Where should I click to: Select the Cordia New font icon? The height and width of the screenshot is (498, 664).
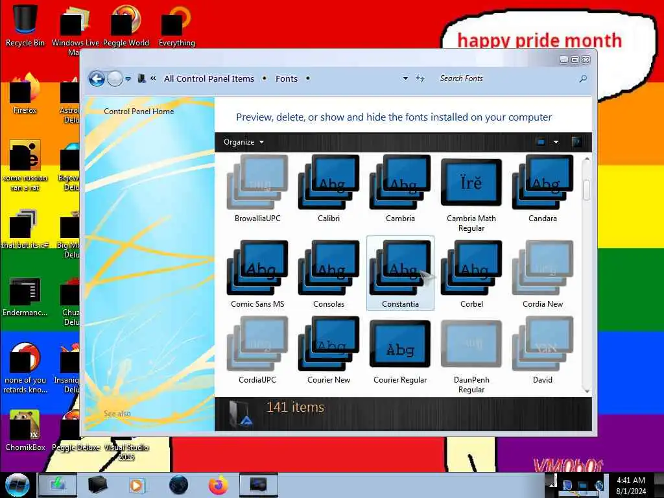click(x=543, y=268)
